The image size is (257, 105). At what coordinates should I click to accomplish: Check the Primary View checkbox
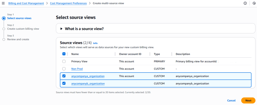[64, 61]
